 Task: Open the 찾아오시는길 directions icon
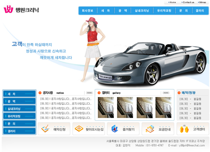tap(79, 129)
